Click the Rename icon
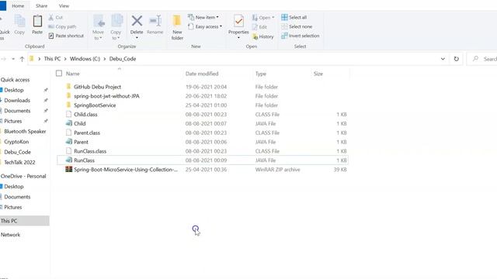This screenshot has height=279, width=497. click(155, 21)
